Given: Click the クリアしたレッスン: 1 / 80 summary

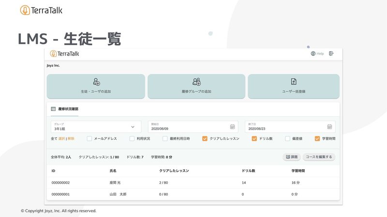Looking at the screenshot, I should click(99, 157).
